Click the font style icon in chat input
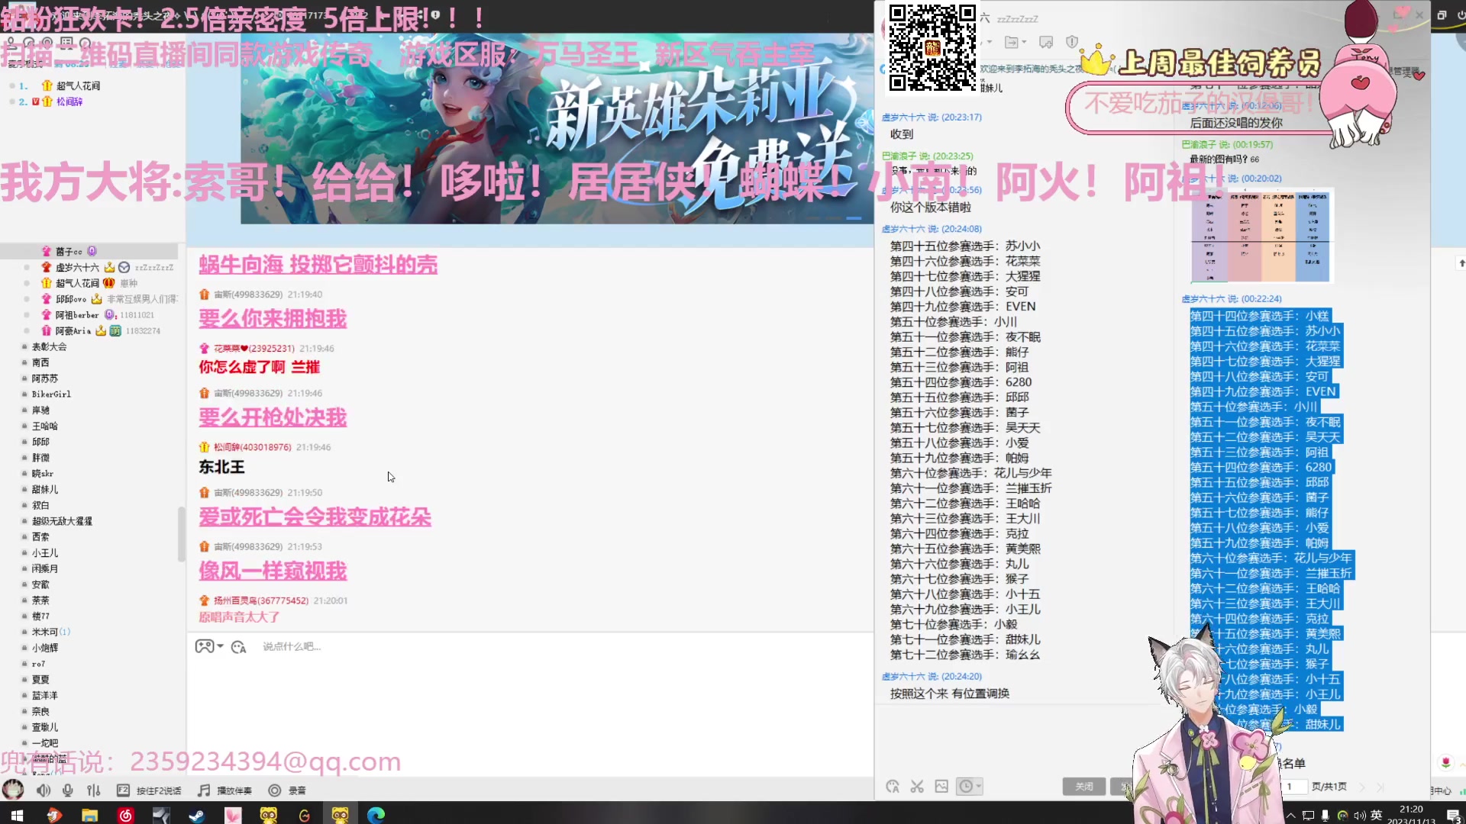Viewport: 1466px width, 824px height. pos(238,647)
